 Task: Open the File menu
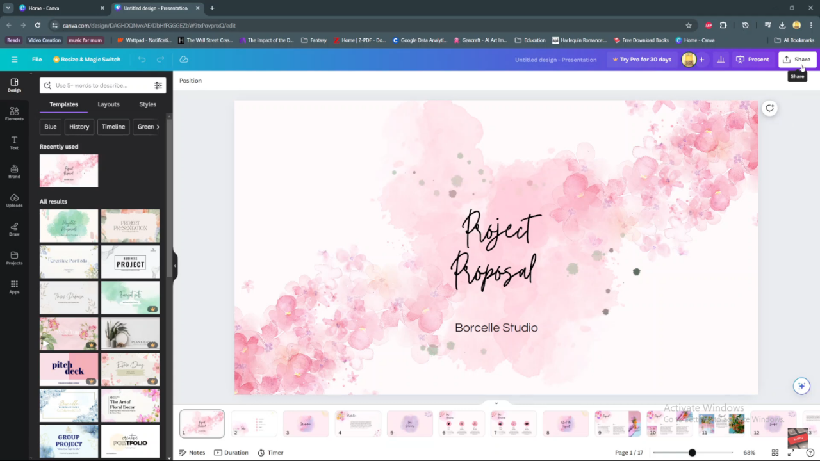coord(37,60)
